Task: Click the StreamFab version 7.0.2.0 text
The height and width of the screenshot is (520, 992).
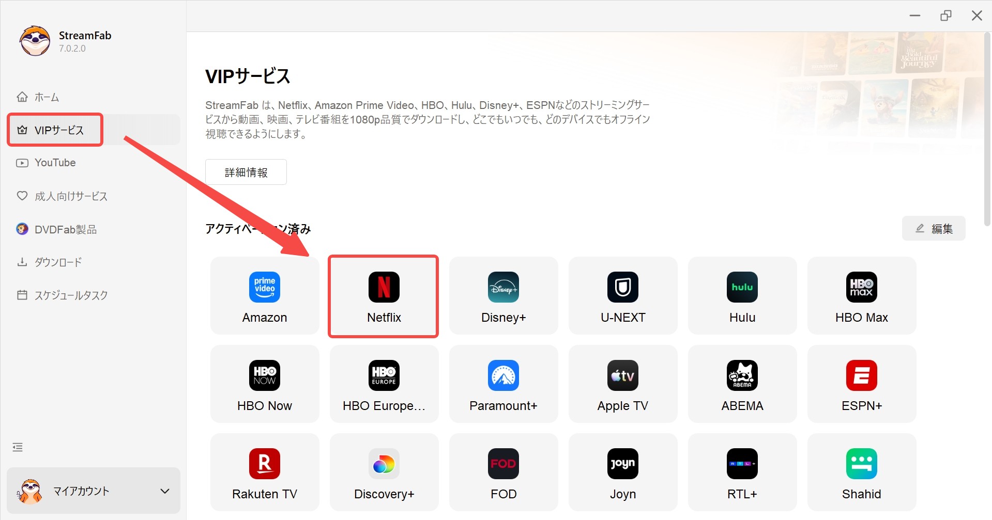Action: [x=72, y=49]
